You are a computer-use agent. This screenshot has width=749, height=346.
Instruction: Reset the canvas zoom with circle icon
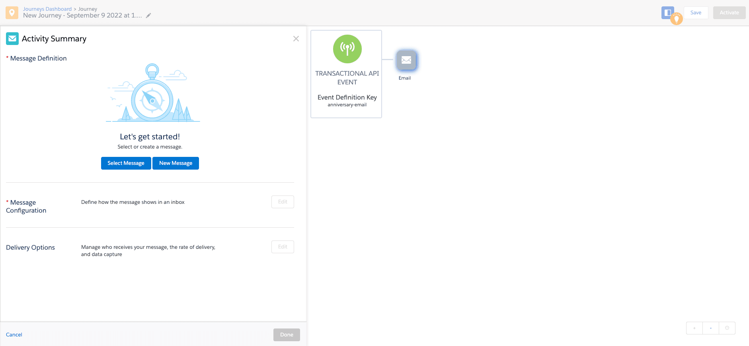click(x=727, y=328)
